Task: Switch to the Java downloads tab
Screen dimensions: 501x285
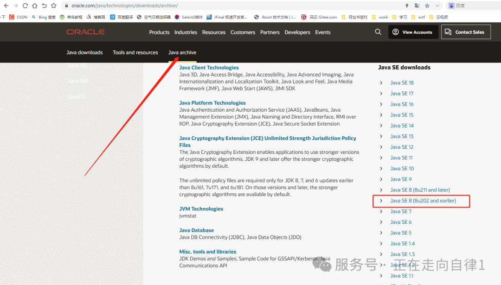Action: point(84,52)
